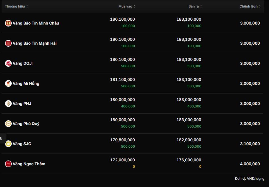Click the PNJ brand logo icon

coord(8,104)
